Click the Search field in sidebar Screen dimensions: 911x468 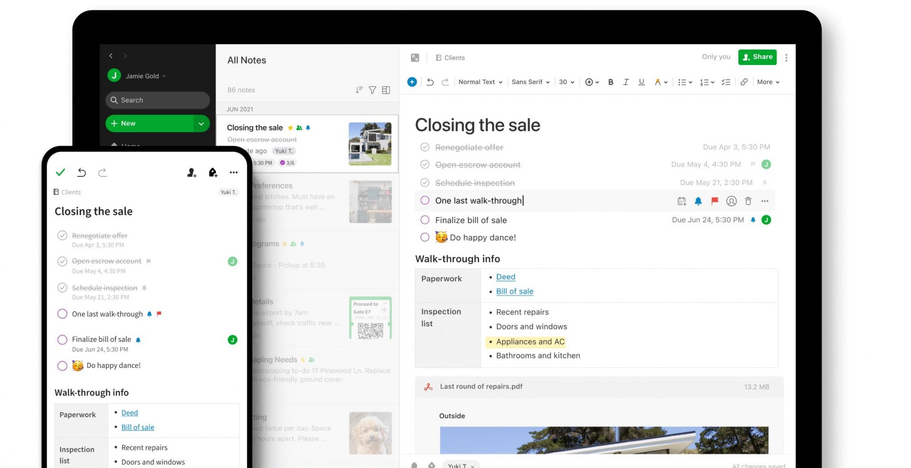158,100
